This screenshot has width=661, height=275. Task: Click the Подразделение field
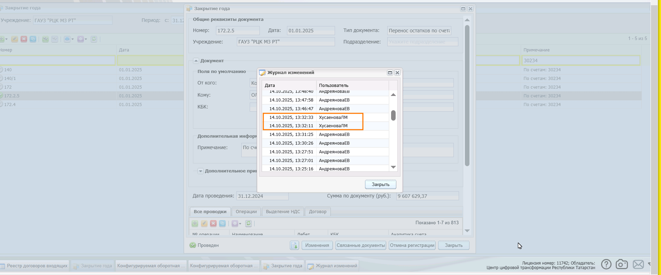coord(422,42)
